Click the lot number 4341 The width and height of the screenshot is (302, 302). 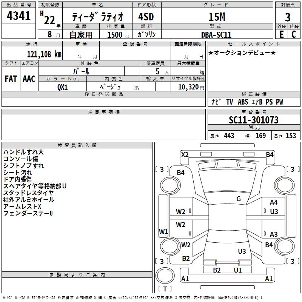(19, 16)
